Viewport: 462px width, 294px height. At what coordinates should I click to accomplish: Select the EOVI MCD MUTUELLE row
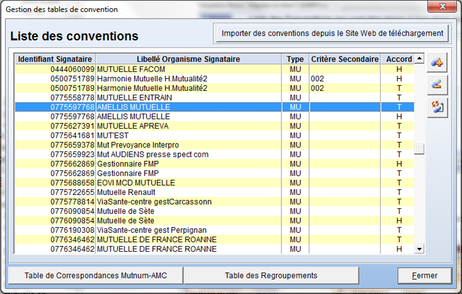(215, 182)
